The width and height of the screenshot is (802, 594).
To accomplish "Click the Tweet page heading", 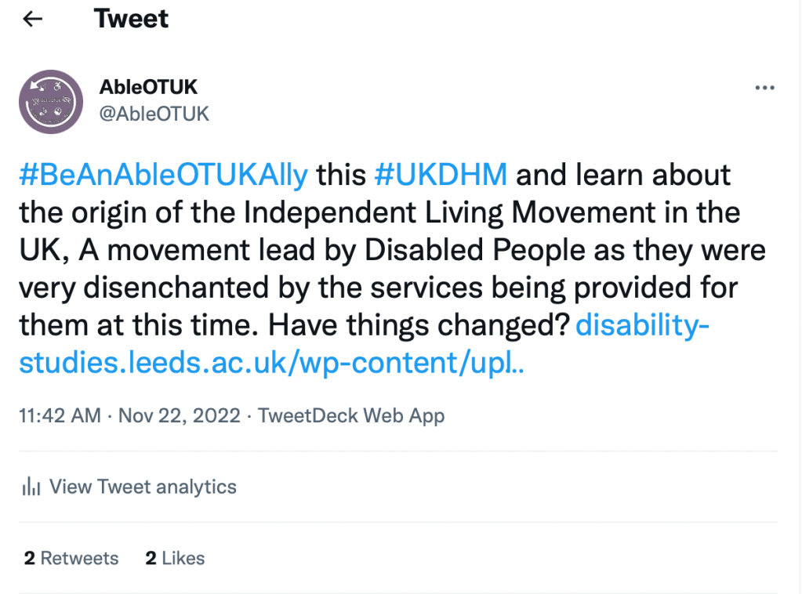I will click(131, 19).
